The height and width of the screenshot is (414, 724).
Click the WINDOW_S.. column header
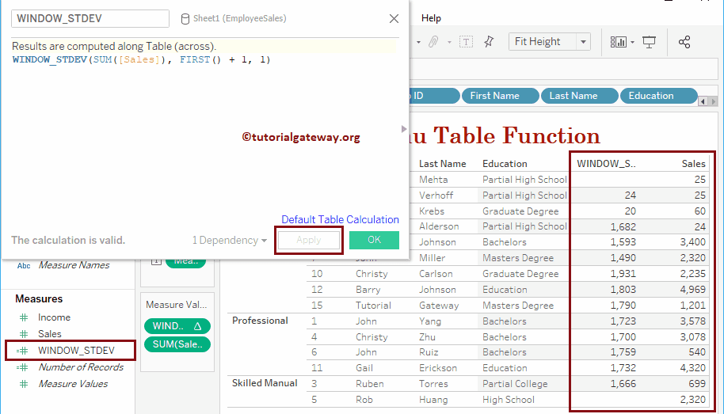click(606, 163)
